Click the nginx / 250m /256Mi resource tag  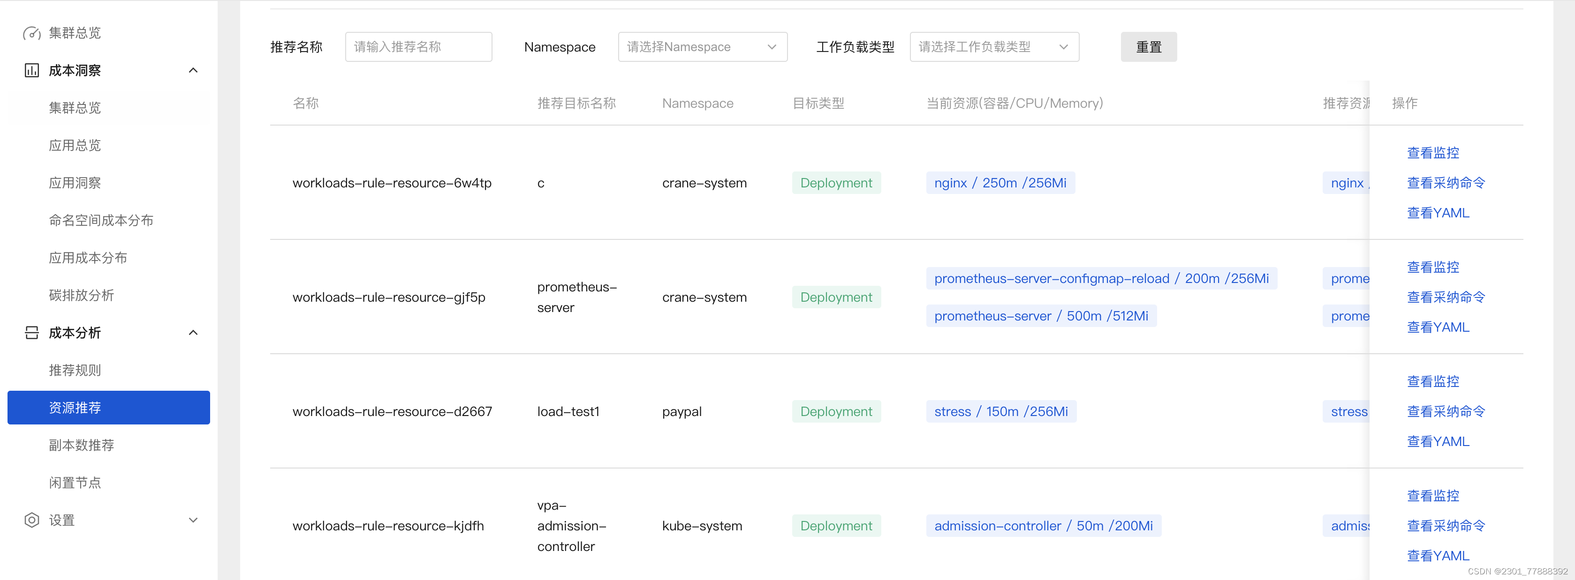tap(1000, 183)
